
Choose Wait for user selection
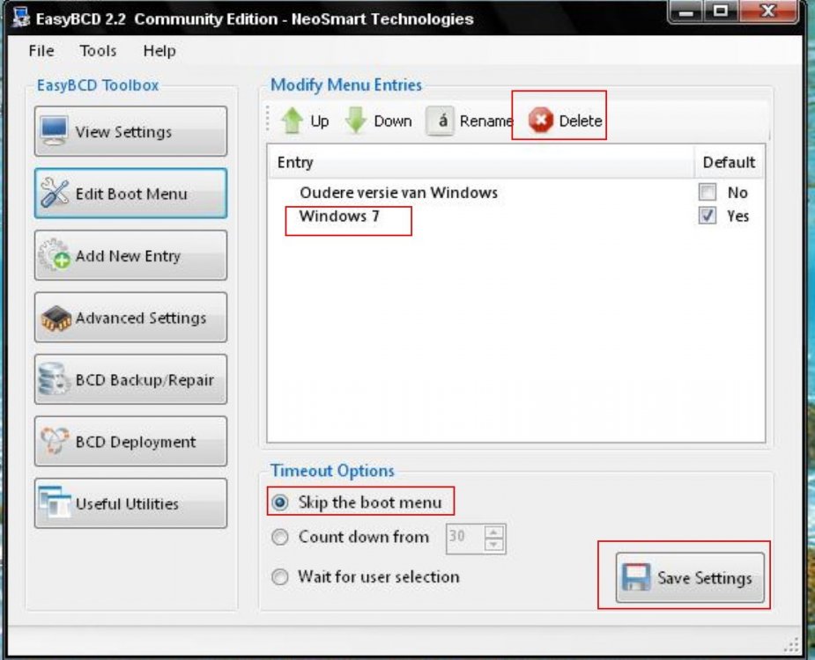(280, 577)
